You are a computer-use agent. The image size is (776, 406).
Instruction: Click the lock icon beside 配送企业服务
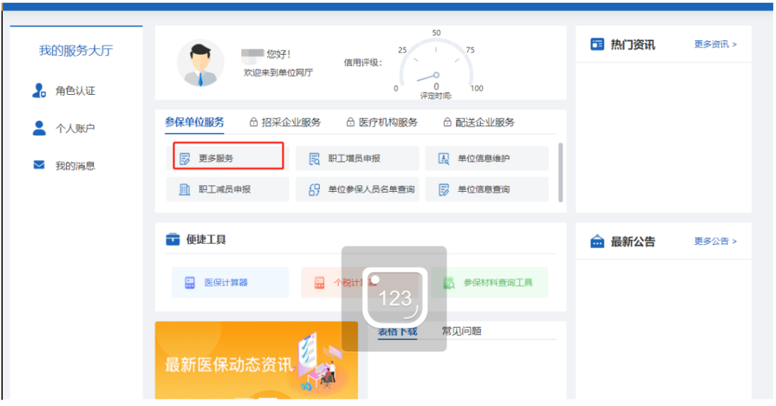point(448,122)
